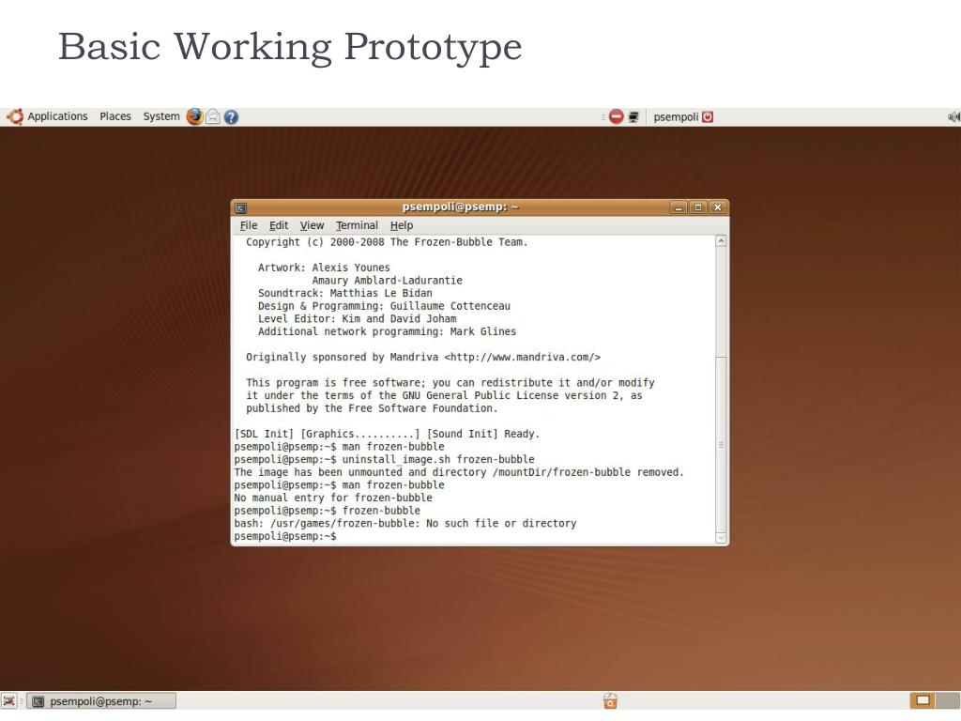Open the System menu
Viewport: 961px width, 721px height.
pos(161,116)
